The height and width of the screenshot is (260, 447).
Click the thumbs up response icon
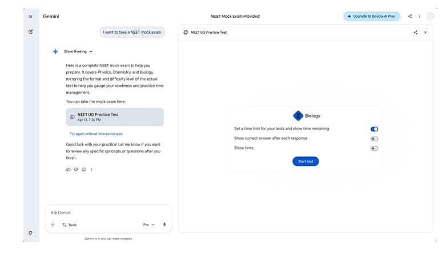coord(69,169)
